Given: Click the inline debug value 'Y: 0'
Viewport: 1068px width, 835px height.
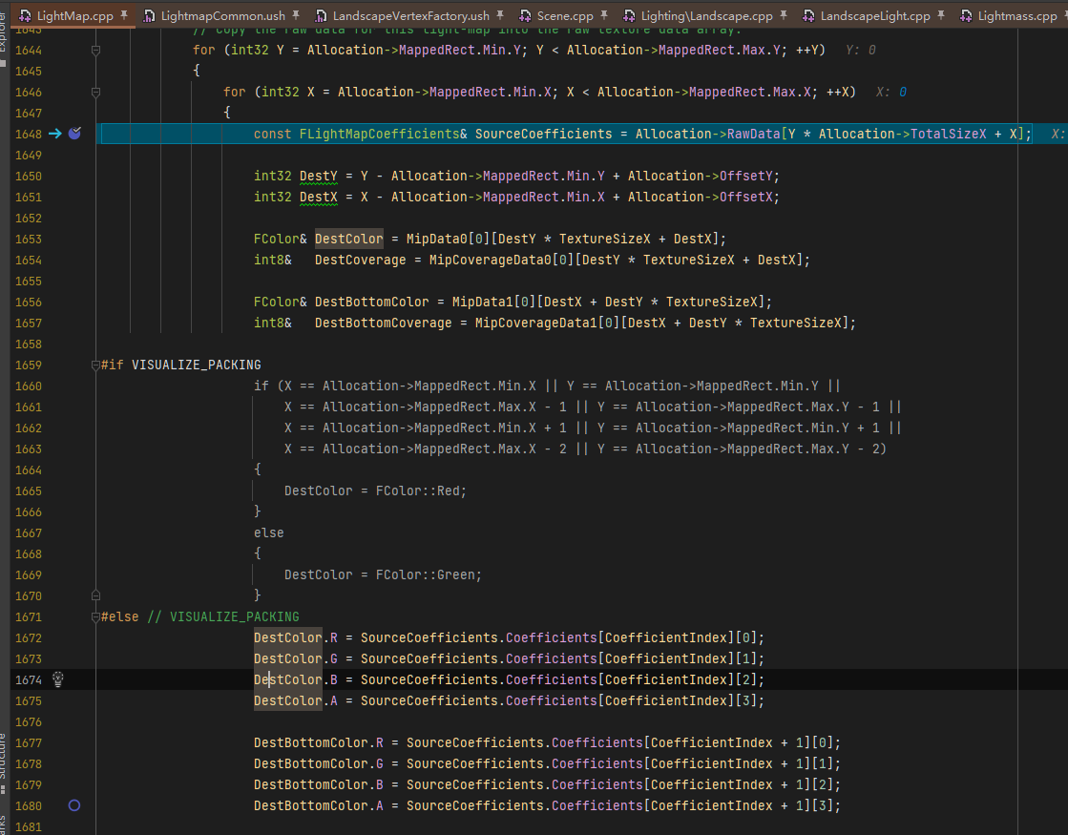Looking at the screenshot, I should pos(861,51).
